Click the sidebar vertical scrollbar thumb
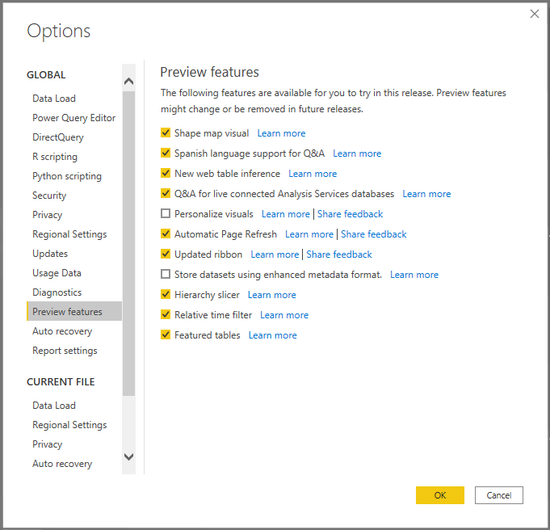Viewport: 550px width, 530px height. pyautogui.click(x=128, y=242)
